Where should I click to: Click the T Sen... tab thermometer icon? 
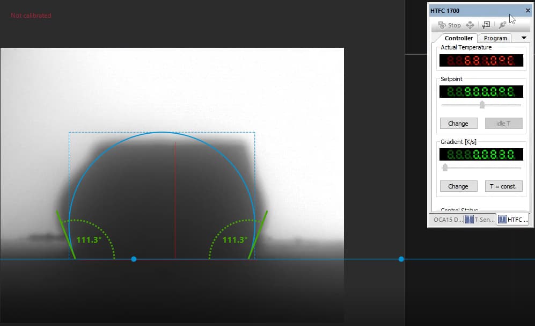[469, 219]
